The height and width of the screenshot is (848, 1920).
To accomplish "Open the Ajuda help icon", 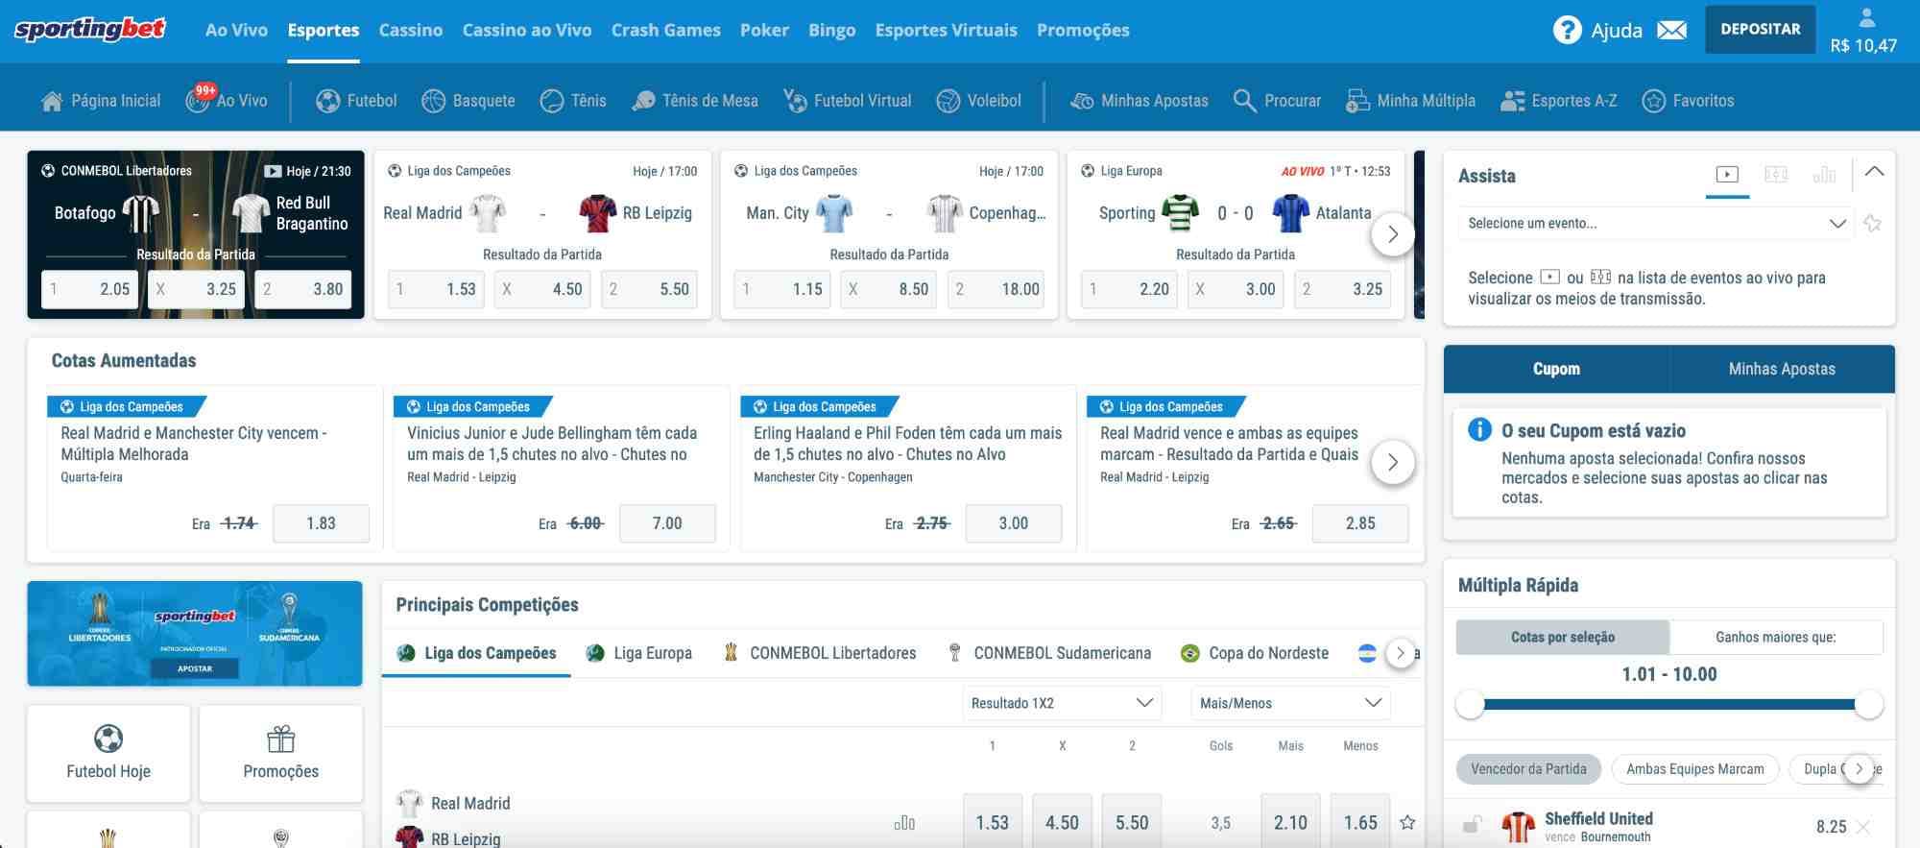I will coord(1567,30).
